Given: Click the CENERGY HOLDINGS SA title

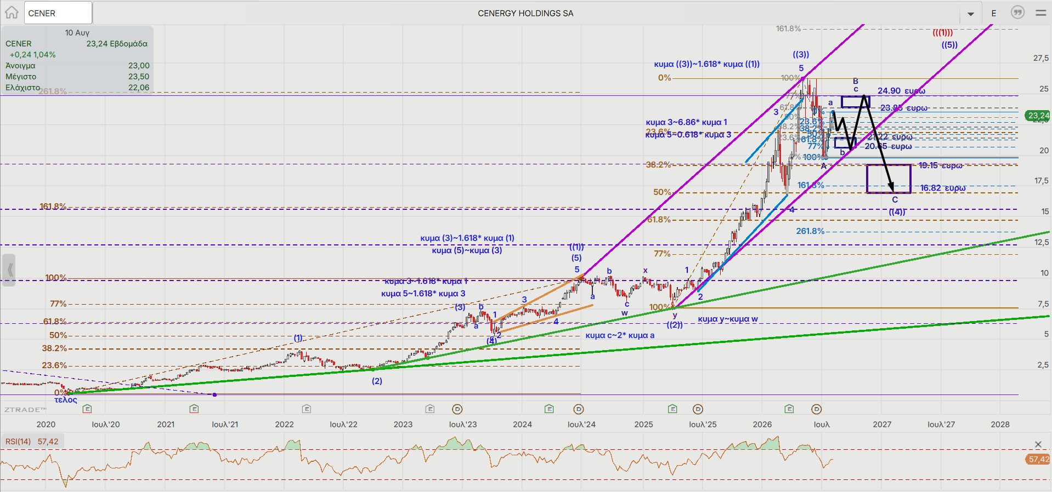Looking at the screenshot, I should (525, 13).
